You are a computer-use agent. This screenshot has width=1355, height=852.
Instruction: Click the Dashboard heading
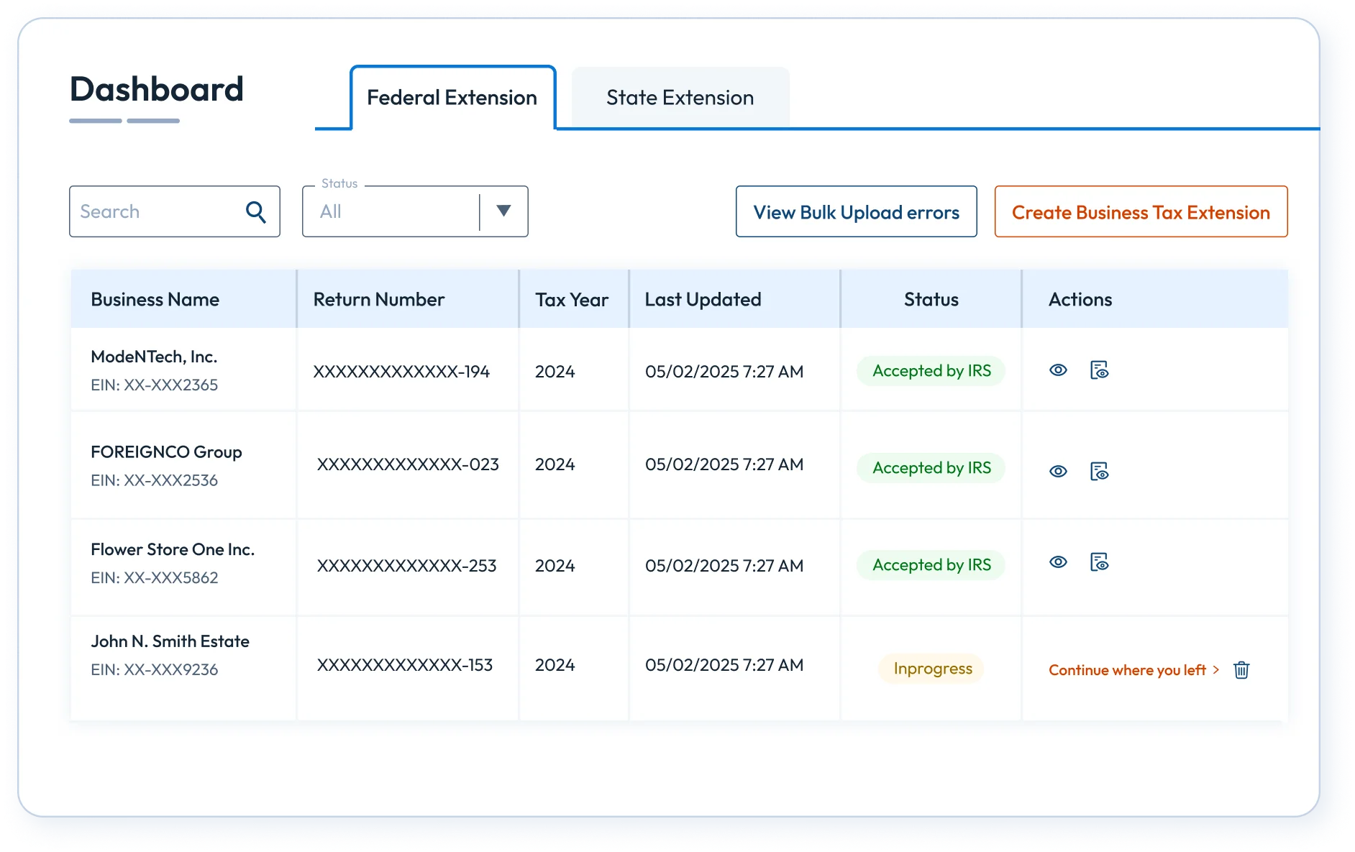(157, 89)
